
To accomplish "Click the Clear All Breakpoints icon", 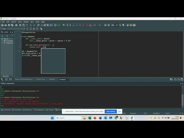I will pyautogui.click(x=91, y=25).
